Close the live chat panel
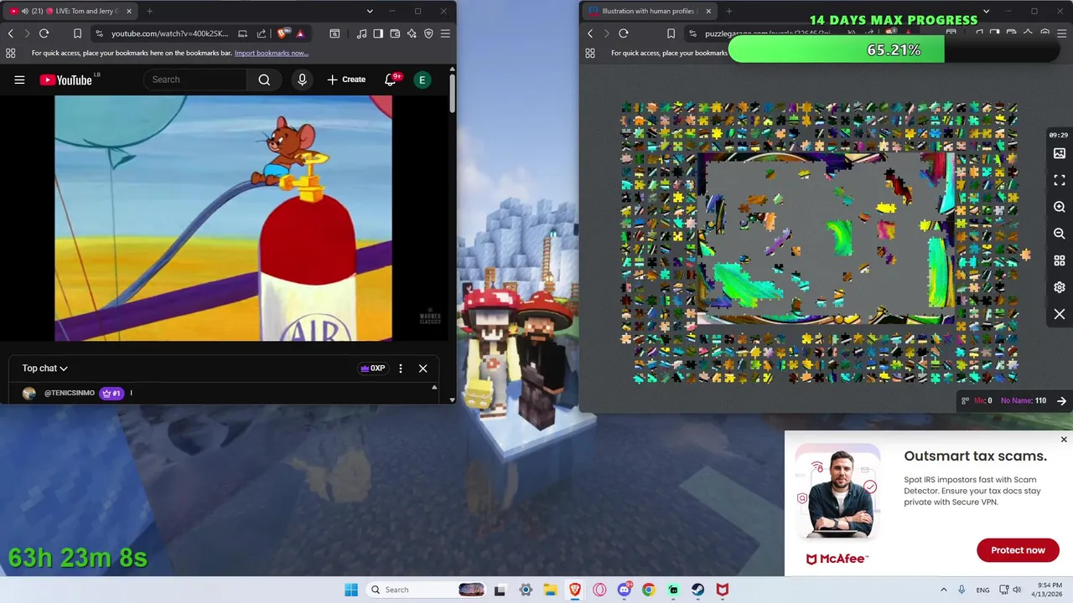The height and width of the screenshot is (603, 1073). tap(422, 368)
